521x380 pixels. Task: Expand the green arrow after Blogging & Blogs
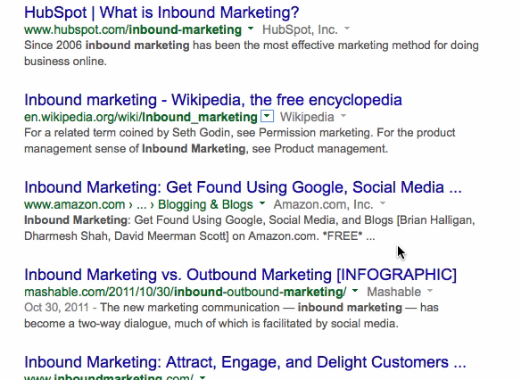tap(262, 203)
